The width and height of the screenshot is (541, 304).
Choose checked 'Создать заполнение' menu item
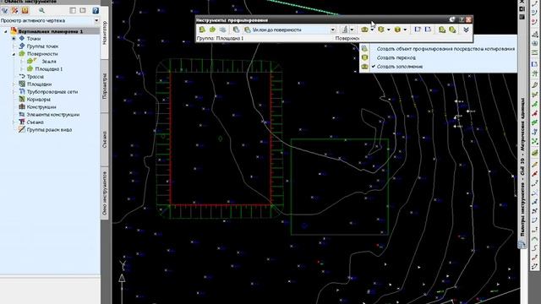(400, 67)
